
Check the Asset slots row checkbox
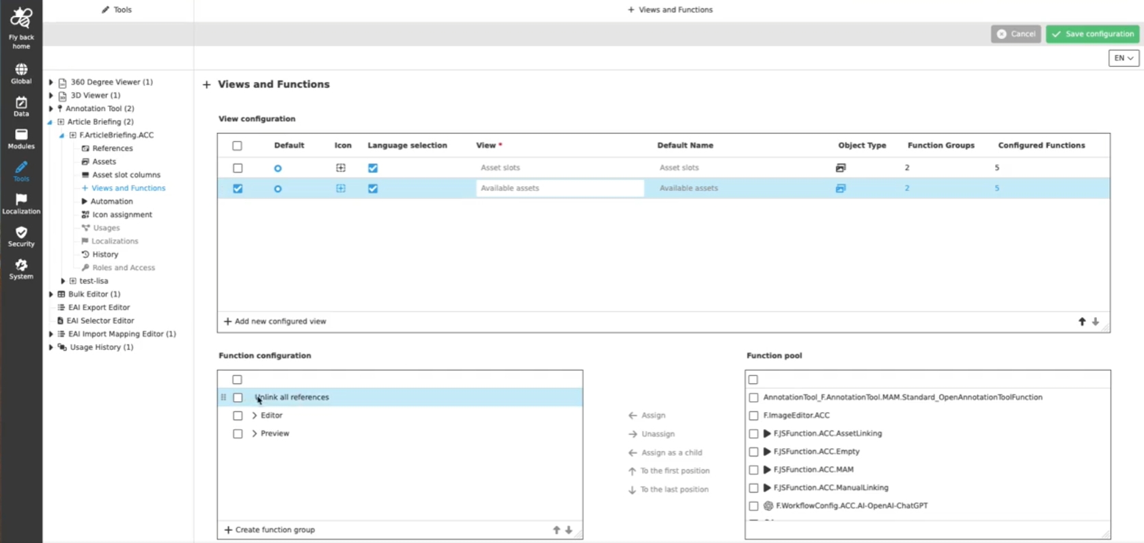coord(238,168)
